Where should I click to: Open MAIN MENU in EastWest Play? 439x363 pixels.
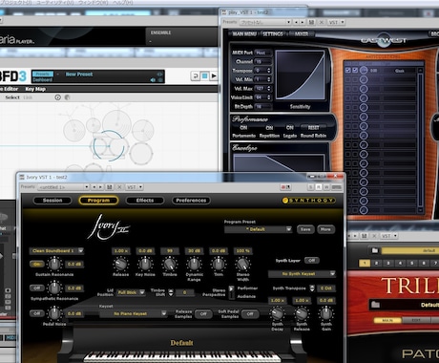[244, 33]
